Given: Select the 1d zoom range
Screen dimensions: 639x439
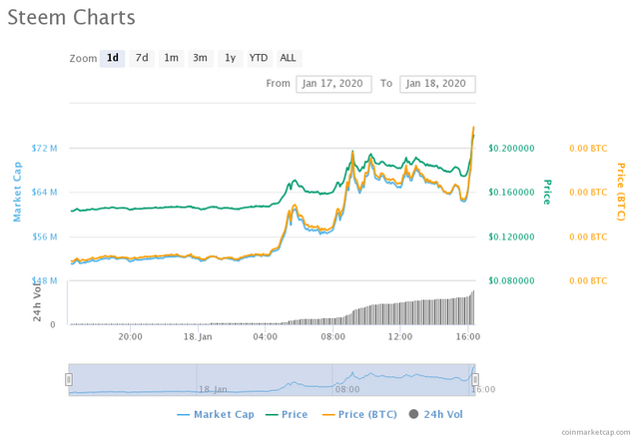Looking at the screenshot, I should [x=112, y=58].
